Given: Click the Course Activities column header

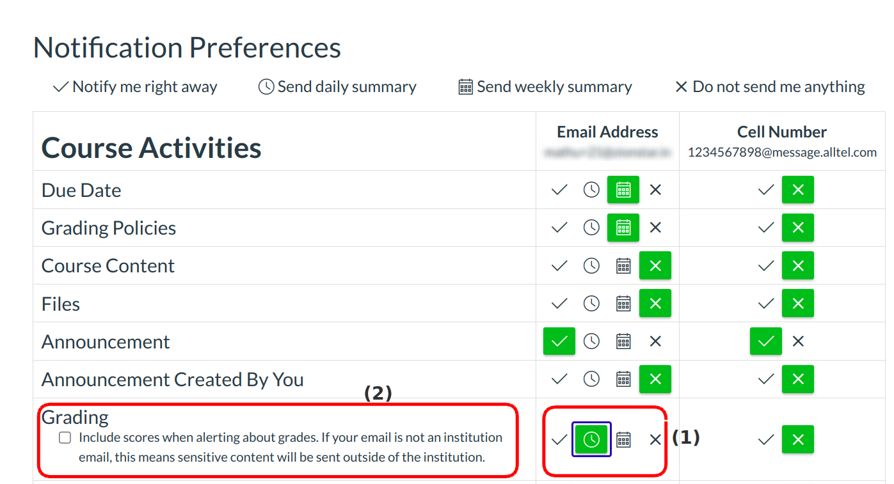Looking at the screenshot, I should click(x=151, y=148).
